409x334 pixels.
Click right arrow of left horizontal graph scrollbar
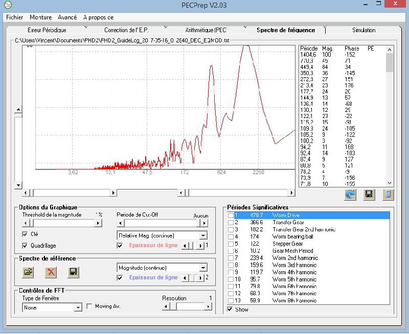113,193
